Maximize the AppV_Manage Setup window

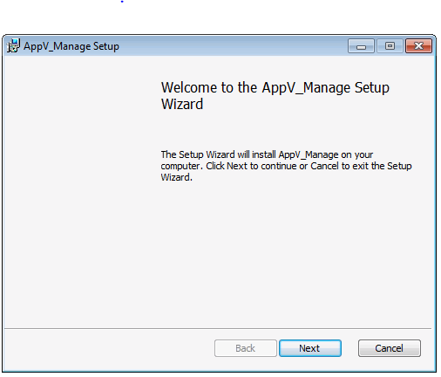point(390,46)
